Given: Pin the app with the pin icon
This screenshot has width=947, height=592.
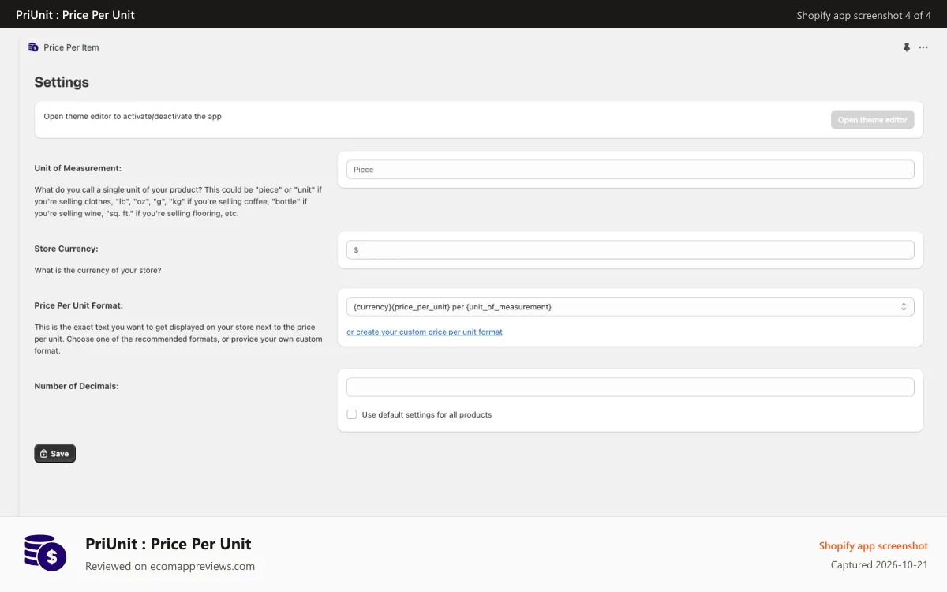Looking at the screenshot, I should coord(906,47).
